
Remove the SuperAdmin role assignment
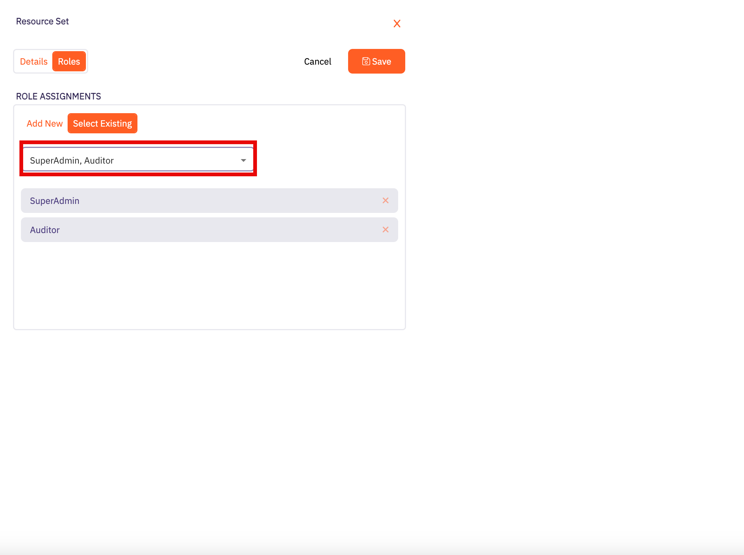point(385,201)
